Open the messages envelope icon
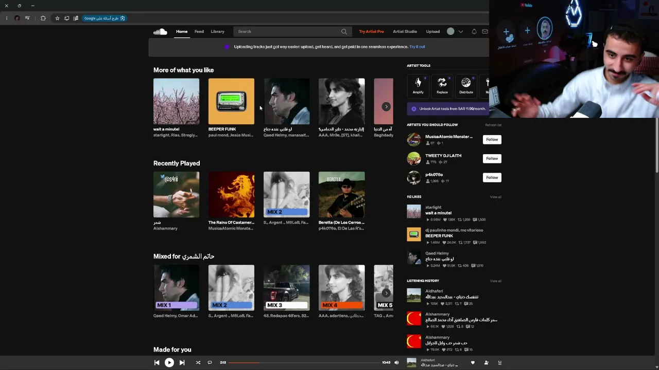 click(x=485, y=32)
